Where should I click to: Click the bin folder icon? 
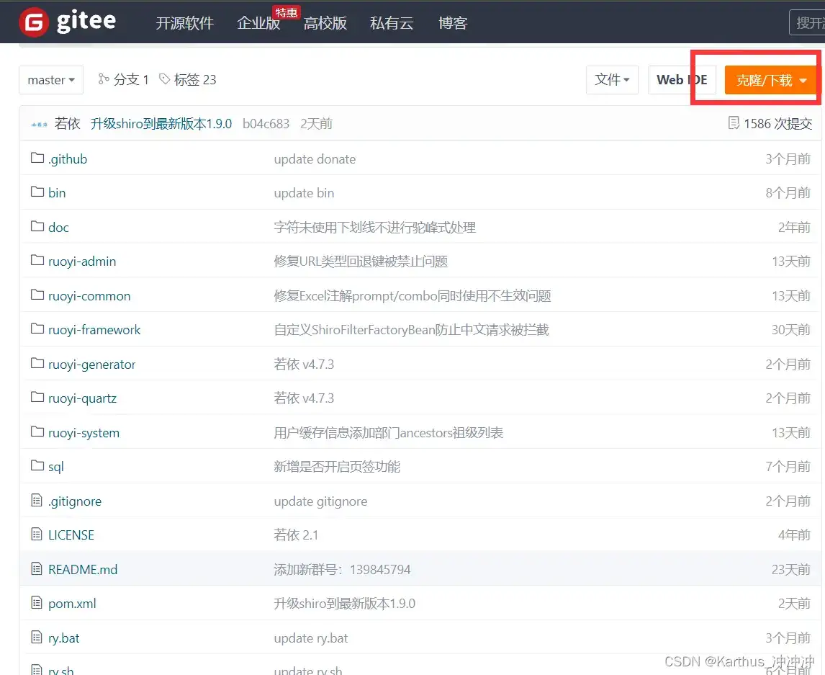pyautogui.click(x=37, y=192)
